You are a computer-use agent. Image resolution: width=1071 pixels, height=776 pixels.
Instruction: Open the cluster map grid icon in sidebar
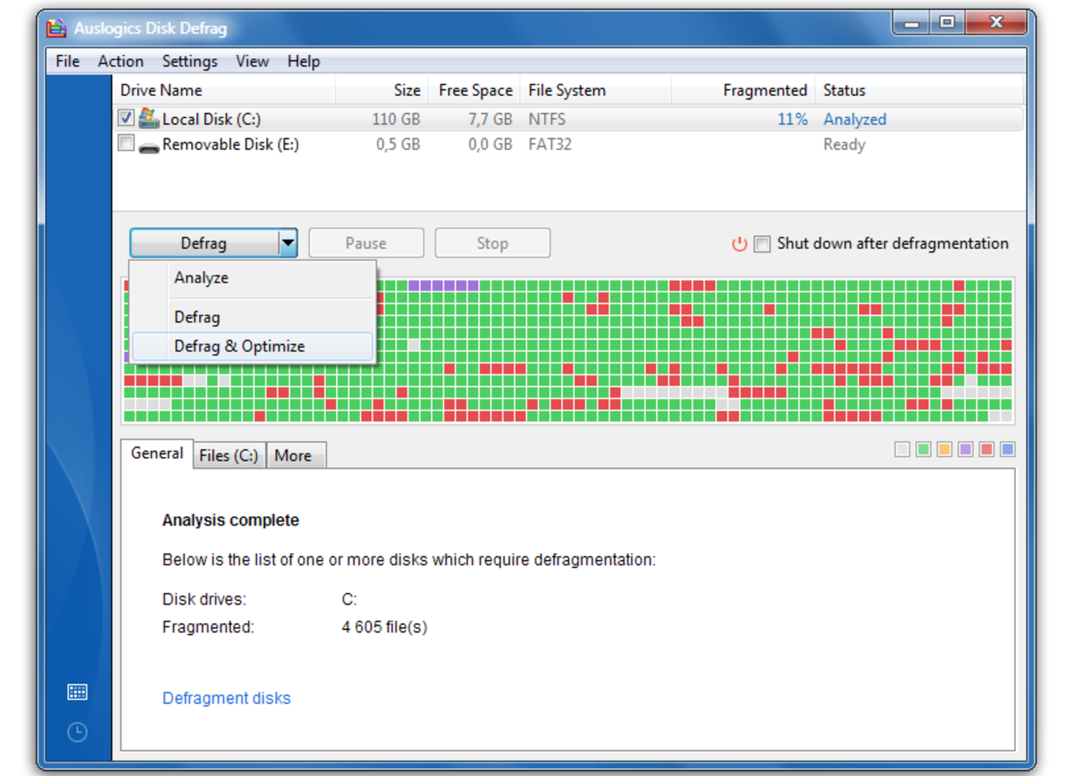pyautogui.click(x=77, y=692)
